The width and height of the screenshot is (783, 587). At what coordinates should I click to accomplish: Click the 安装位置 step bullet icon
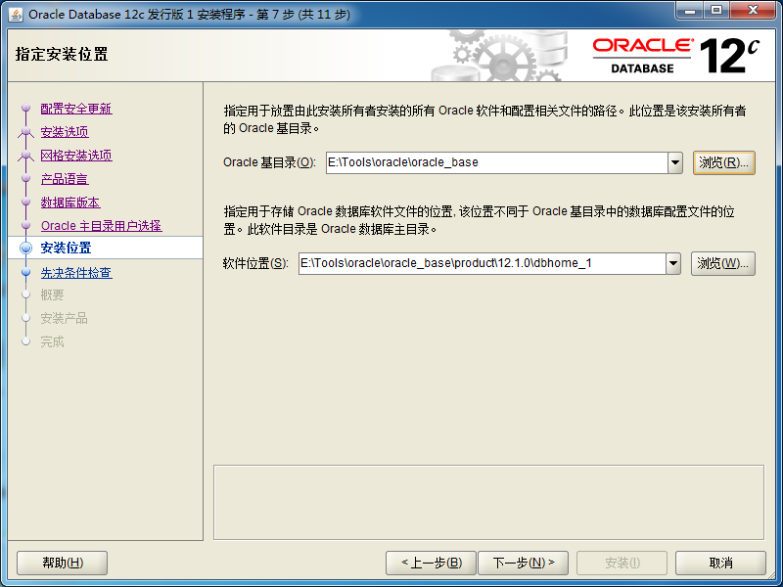[x=26, y=248]
